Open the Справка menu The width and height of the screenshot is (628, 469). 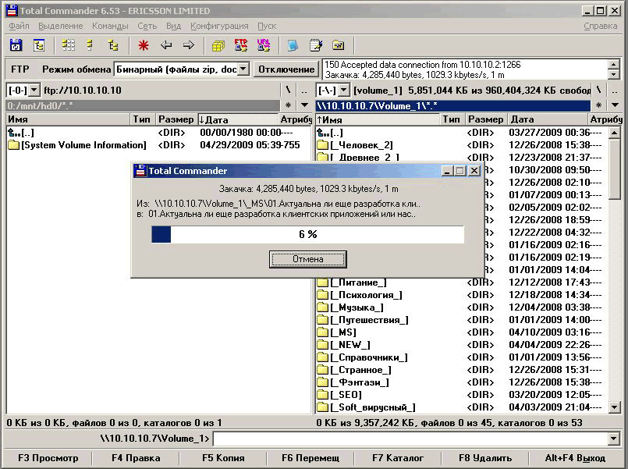(x=601, y=26)
